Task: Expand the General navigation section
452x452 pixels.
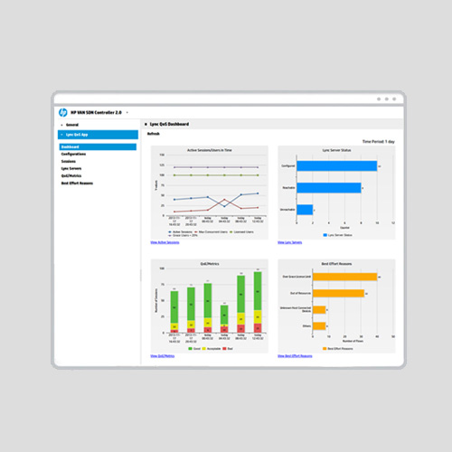Action: [x=61, y=125]
